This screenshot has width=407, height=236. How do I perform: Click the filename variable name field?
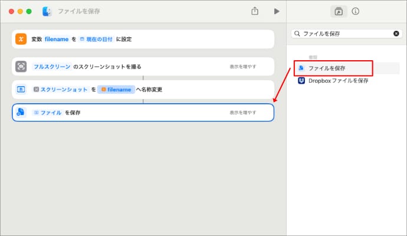(57, 39)
